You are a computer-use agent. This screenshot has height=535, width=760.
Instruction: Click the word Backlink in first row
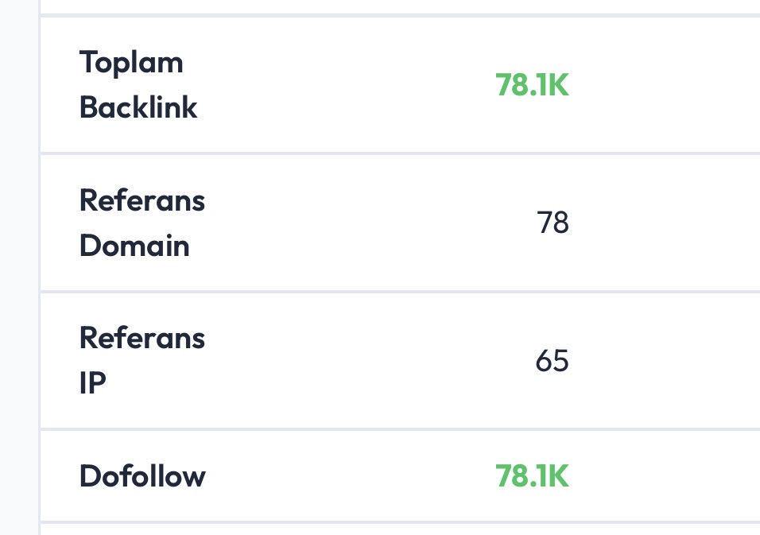(138, 107)
